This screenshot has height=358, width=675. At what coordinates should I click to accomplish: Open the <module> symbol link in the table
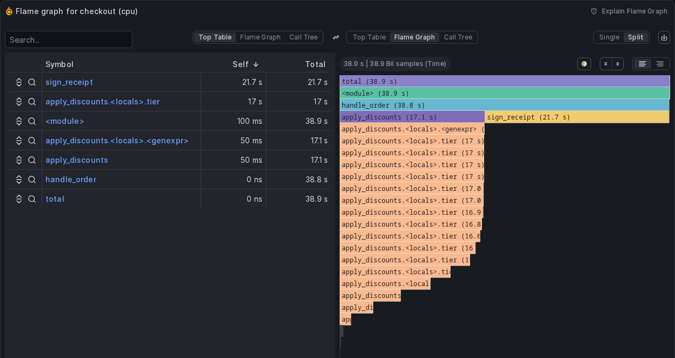[65, 121]
